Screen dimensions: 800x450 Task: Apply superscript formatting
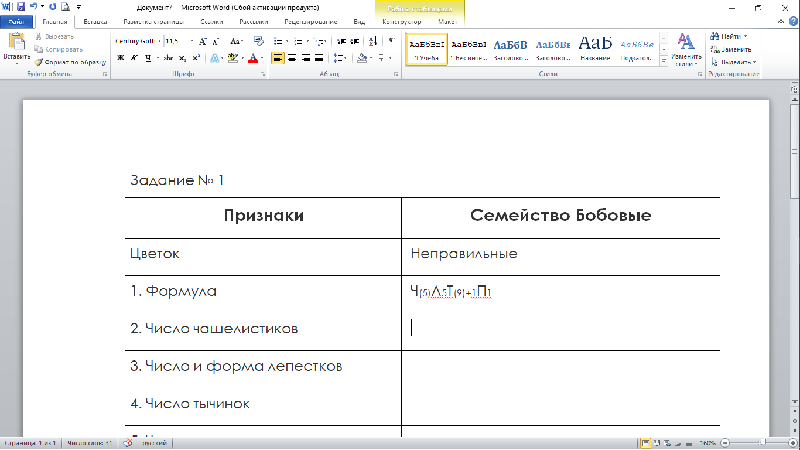[196, 58]
